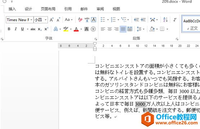The image size is (200, 129).
Task: Click the Grow Font icon
Action: (x=52, y=20)
